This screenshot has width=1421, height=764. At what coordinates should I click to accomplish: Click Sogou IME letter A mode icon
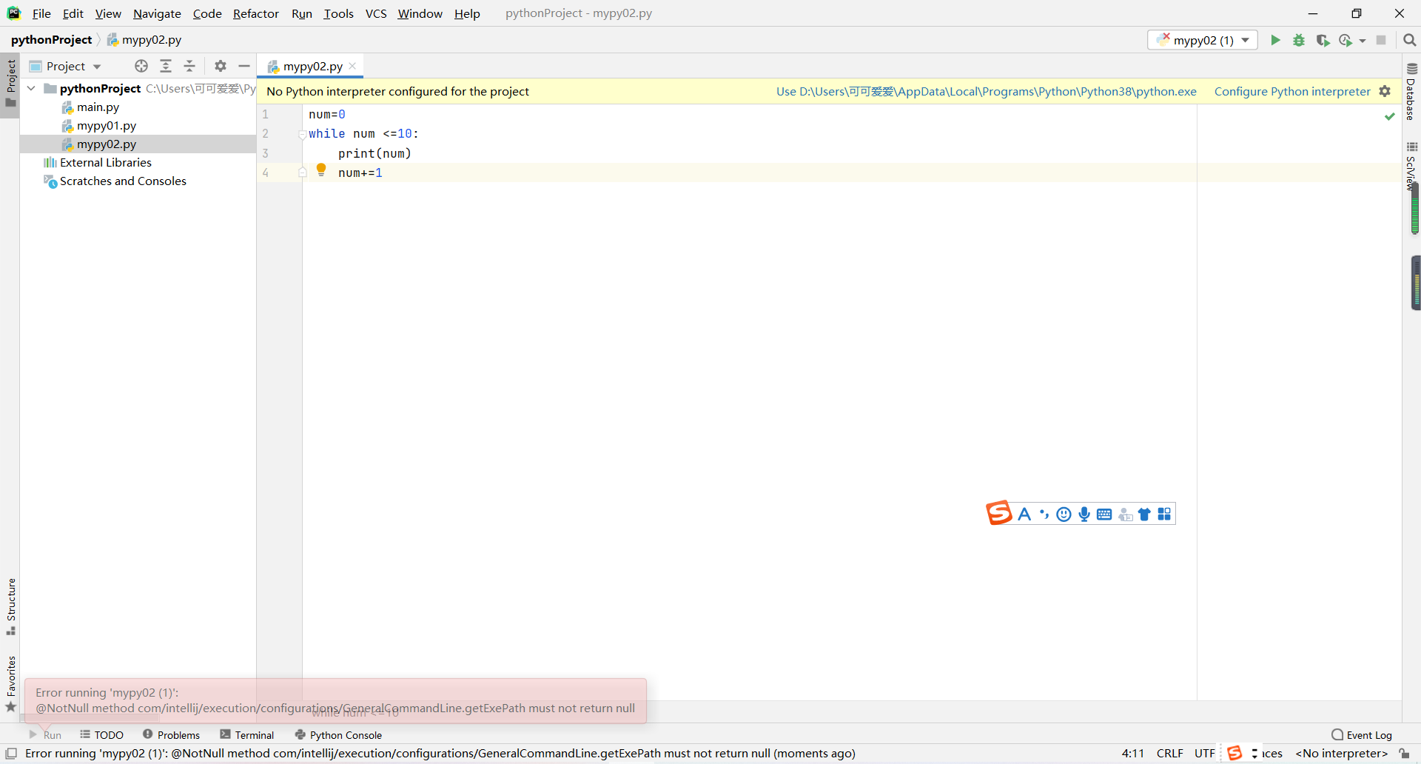tap(1024, 514)
